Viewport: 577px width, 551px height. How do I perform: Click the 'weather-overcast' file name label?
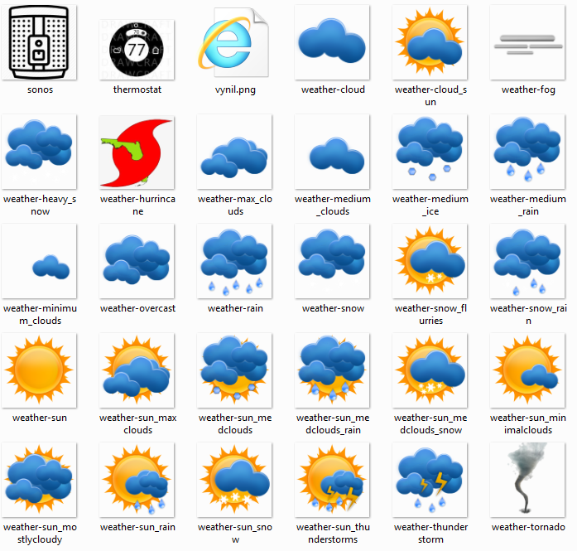pyautogui.click(x=137, y=308)
